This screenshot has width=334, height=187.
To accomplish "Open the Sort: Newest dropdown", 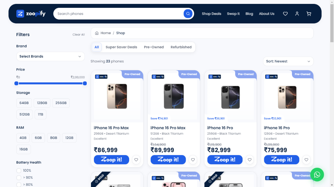I will point(288,61).
